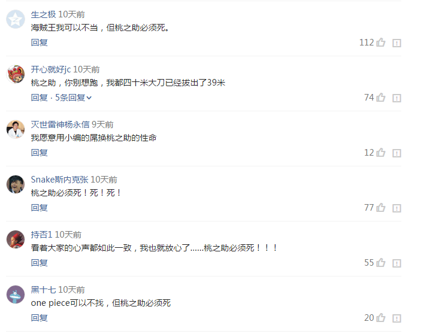
Task: Report the comment by 生之极
Action: (396, 42)
